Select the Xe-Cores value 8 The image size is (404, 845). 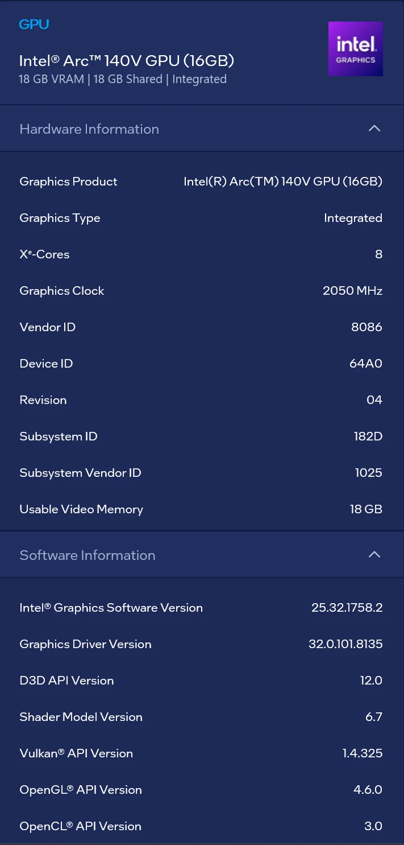379,254
